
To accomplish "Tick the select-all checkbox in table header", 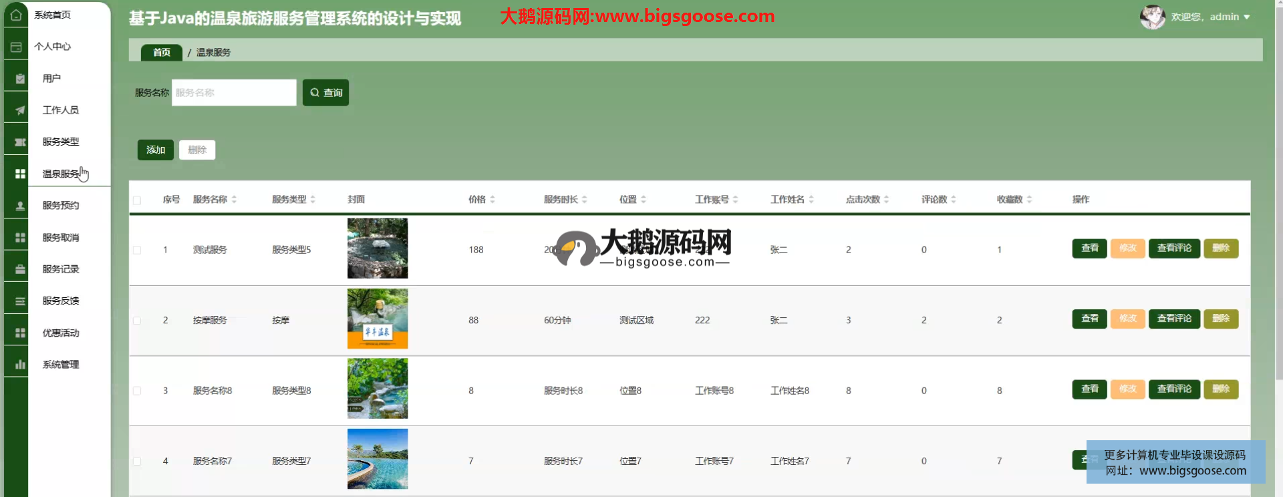I will click(137, 200).
